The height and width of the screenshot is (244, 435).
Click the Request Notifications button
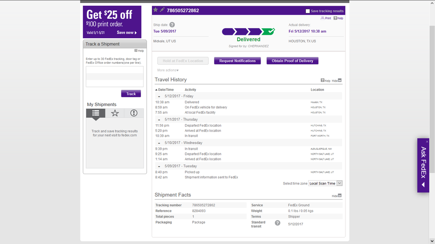(x=238, y=61)
